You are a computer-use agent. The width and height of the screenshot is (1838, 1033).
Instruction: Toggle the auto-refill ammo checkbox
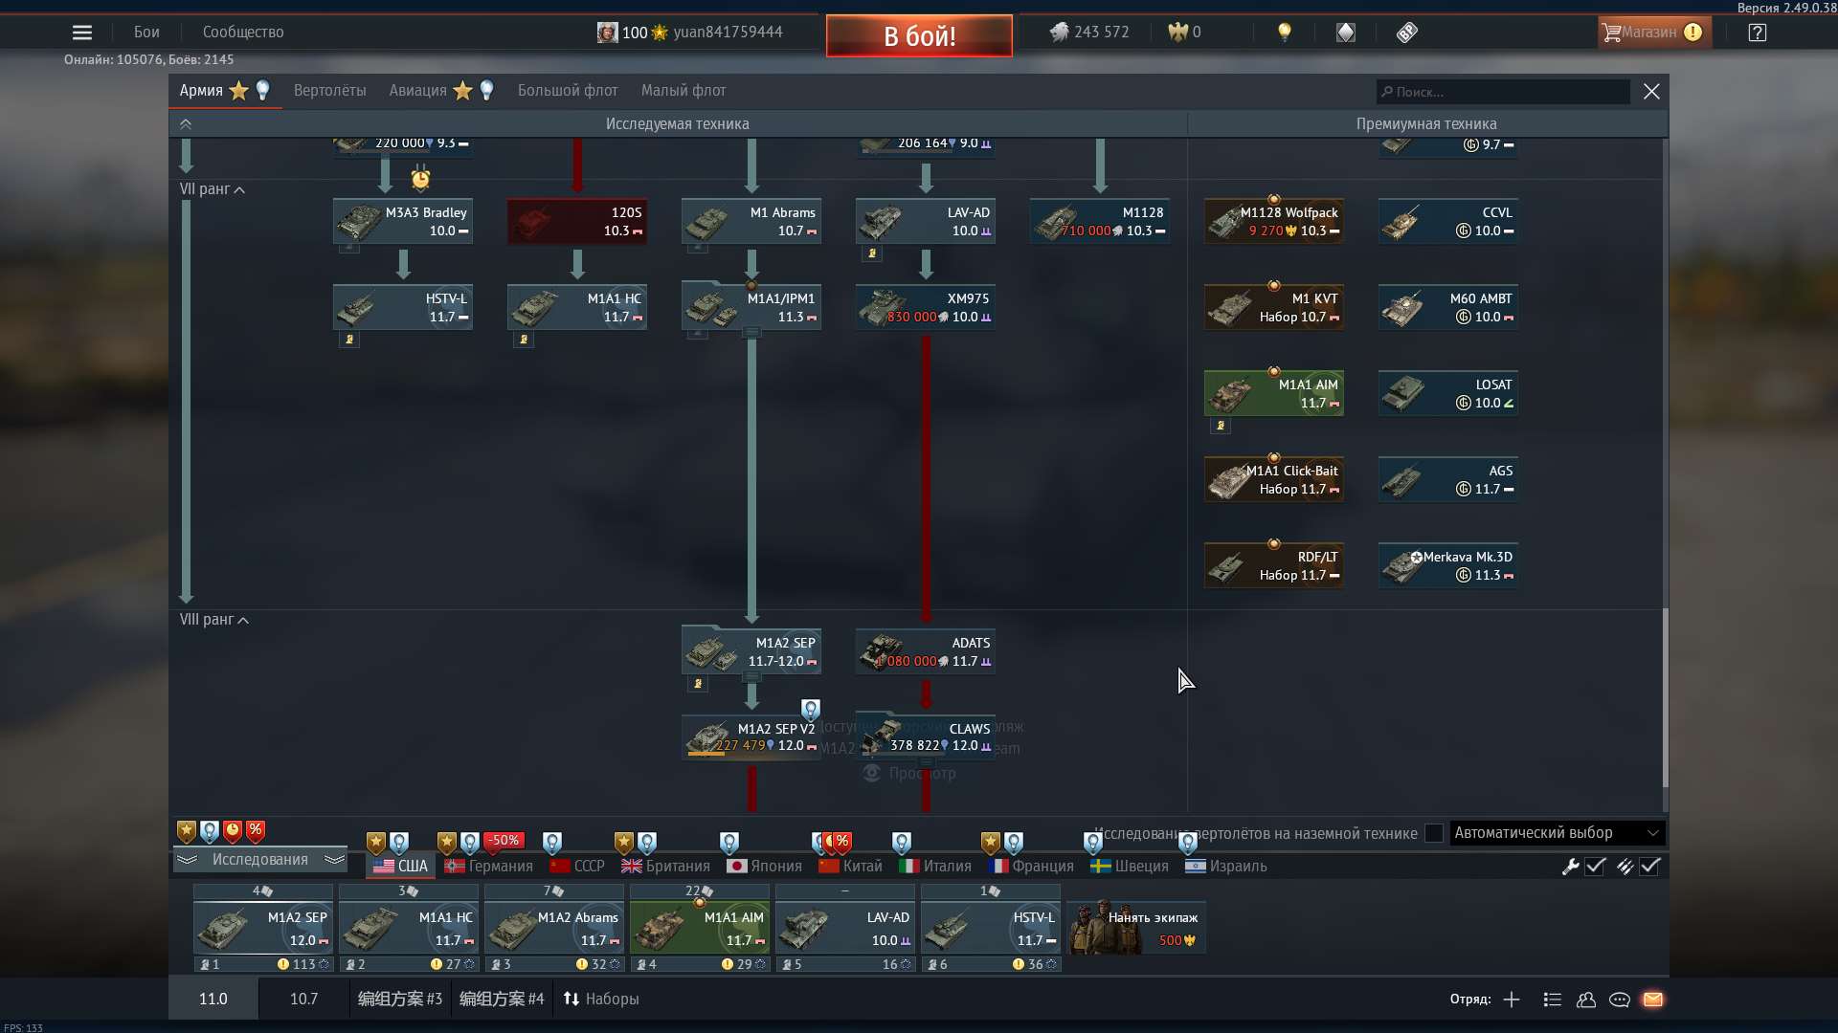pyautogui.click(x=1649, y=867)
